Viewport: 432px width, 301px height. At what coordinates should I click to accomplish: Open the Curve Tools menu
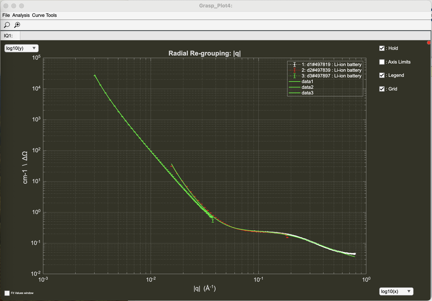44,15
